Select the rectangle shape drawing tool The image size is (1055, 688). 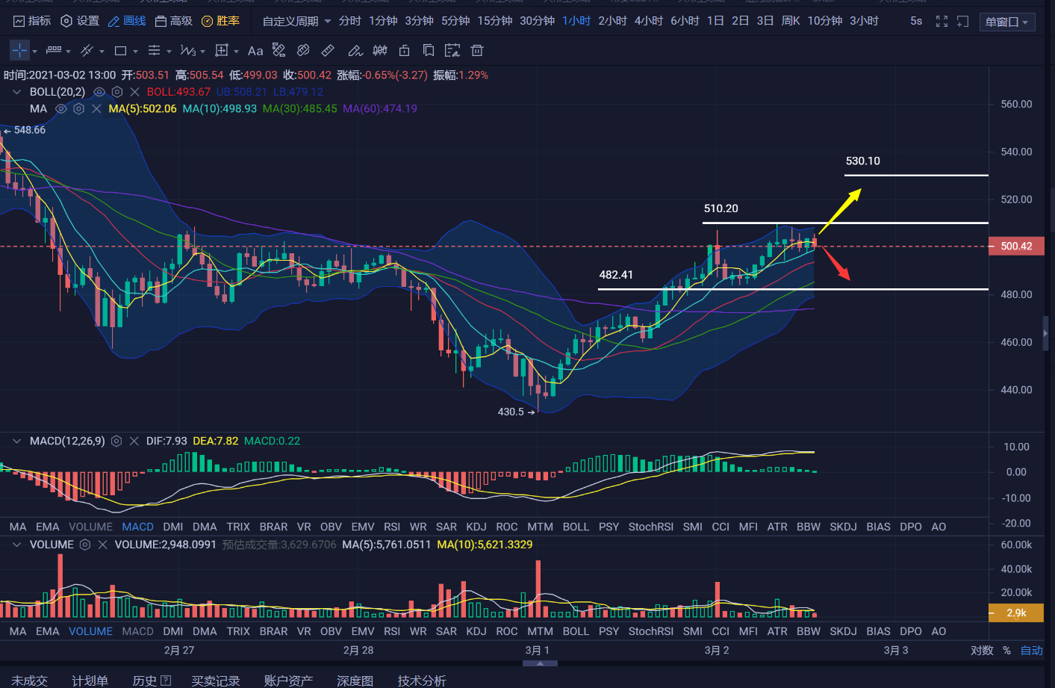click(120, 51)
